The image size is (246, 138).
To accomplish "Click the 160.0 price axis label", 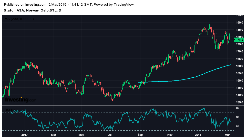I will tap(240, 66).
